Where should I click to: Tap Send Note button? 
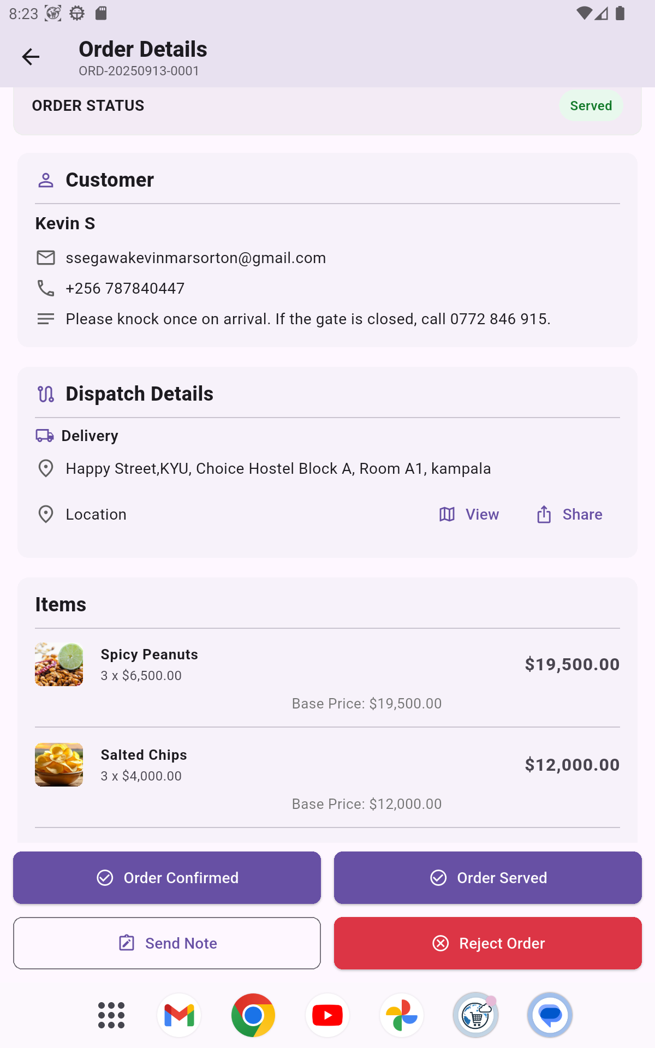pyautogui.click(x=167, y=943)
